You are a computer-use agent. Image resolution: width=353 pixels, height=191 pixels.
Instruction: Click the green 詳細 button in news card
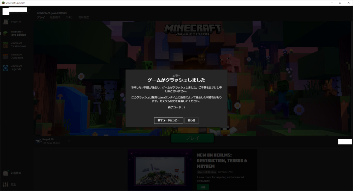point(203,187)
